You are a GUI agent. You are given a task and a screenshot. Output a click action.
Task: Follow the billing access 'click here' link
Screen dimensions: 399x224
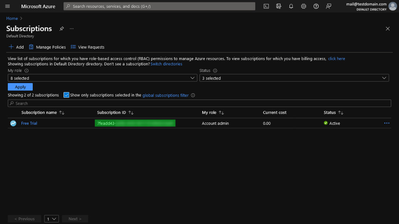(x=336, y=59)
